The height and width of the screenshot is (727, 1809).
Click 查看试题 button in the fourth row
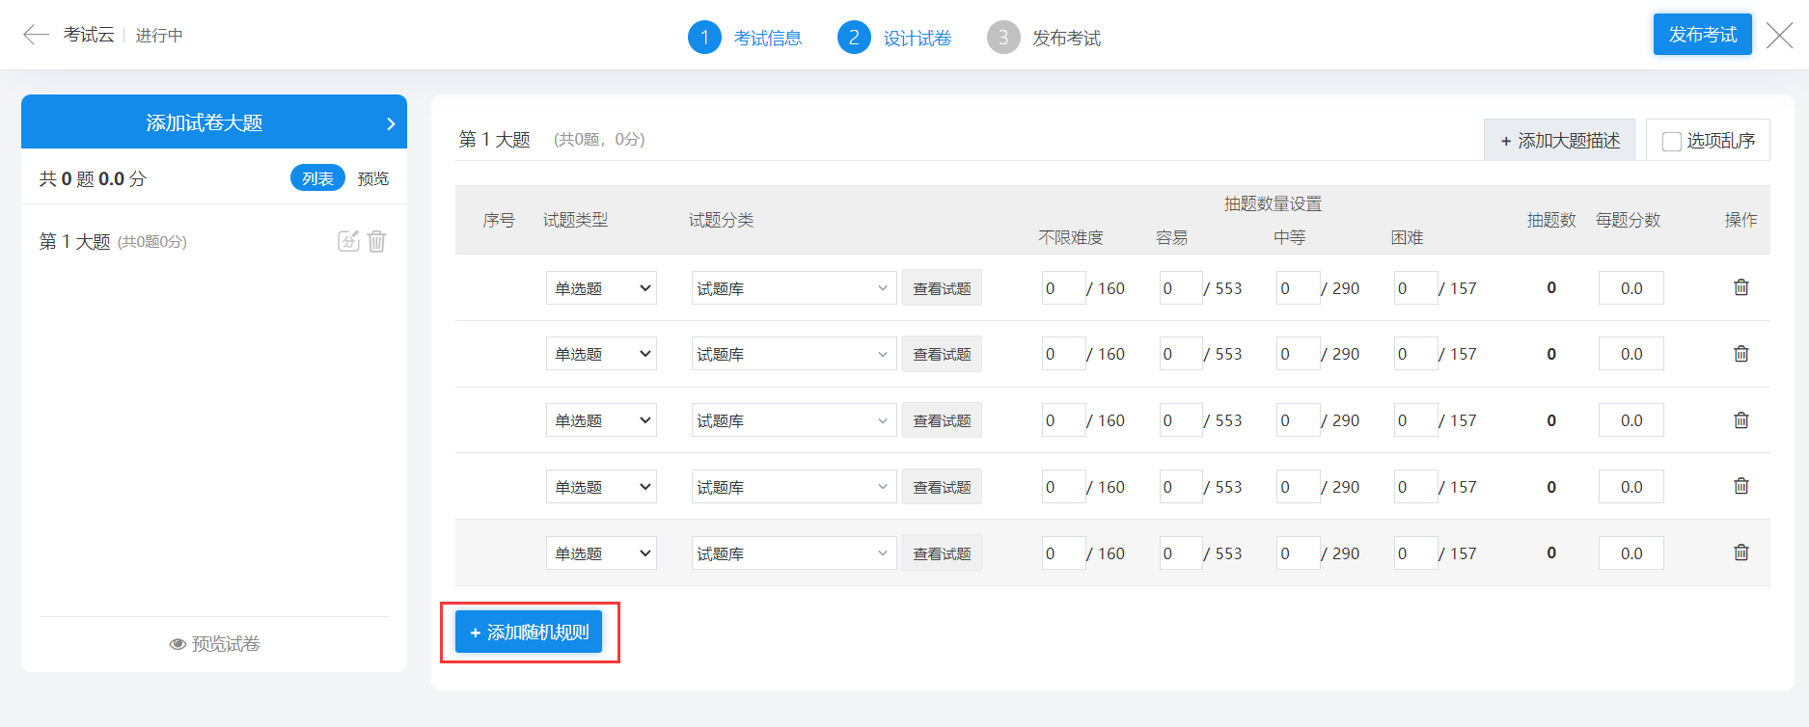[x=942, y=487]
